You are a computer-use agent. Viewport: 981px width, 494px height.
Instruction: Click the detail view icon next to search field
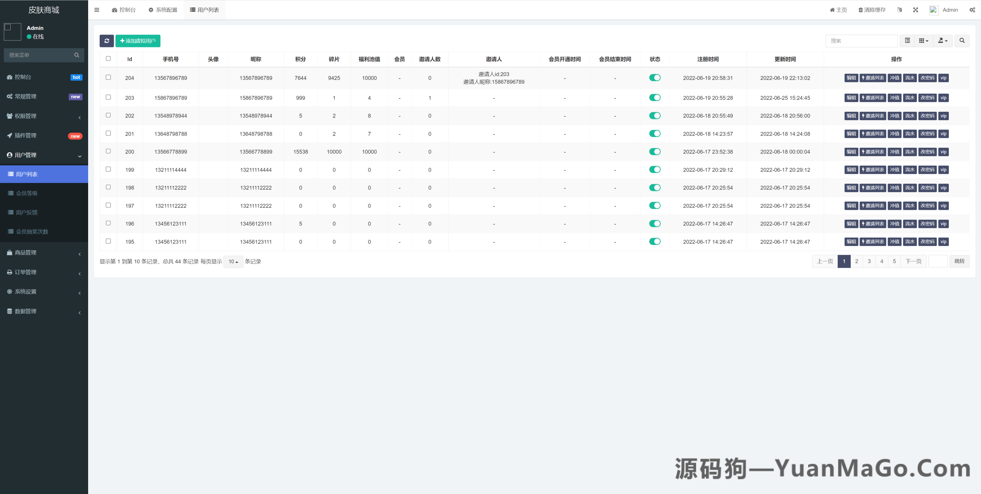click(907, 41)
